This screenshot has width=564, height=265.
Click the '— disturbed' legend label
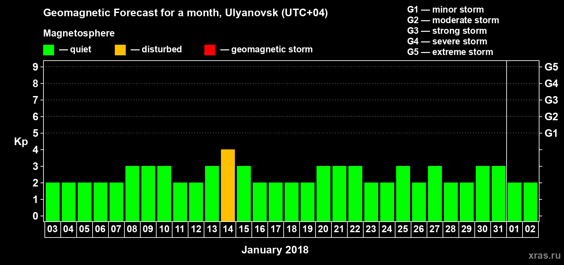click(156, 49)
